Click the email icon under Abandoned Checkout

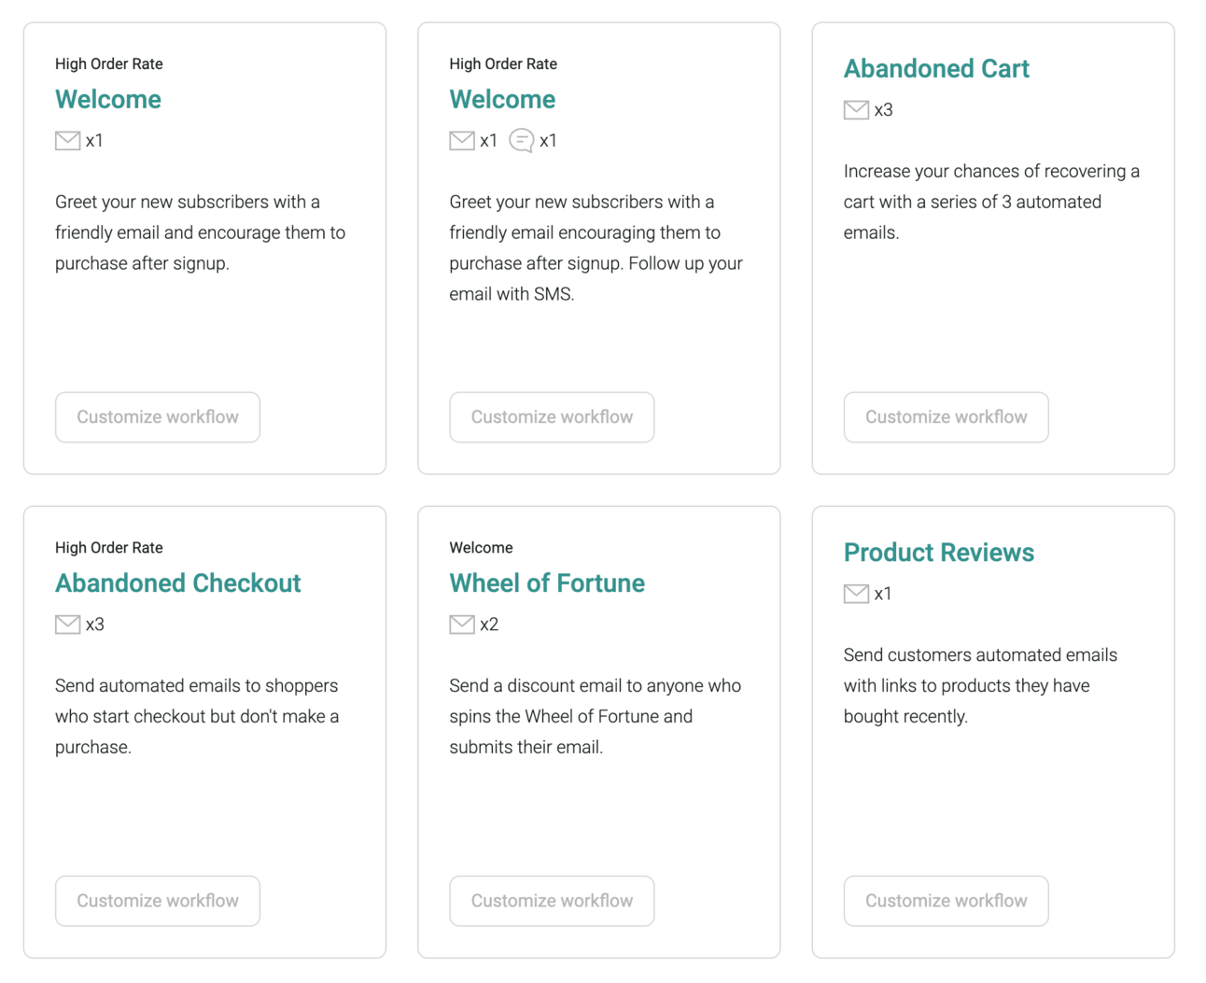(x=67, y=625)
